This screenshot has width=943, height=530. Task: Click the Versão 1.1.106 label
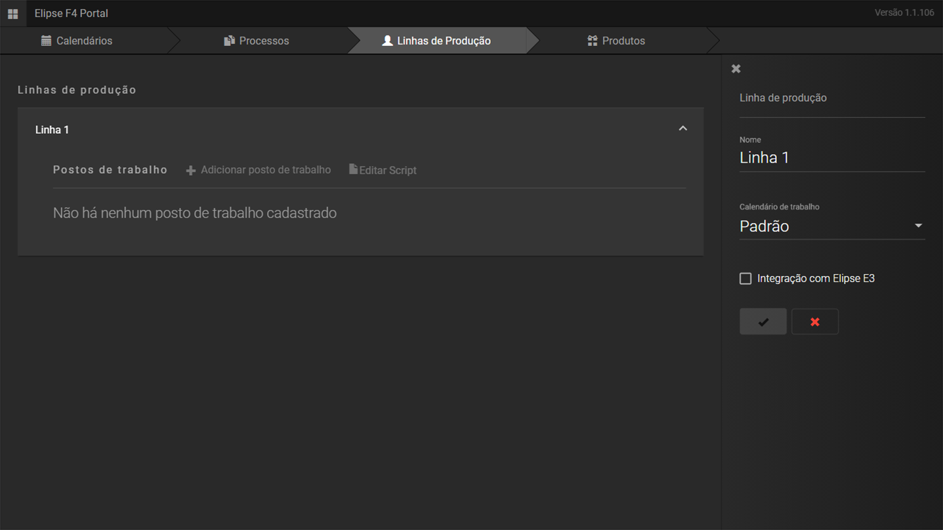point(904,12)
